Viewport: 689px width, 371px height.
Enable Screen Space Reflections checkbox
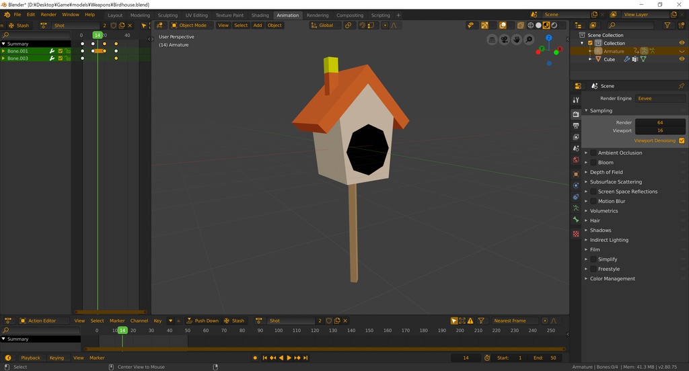[x=593, y=192]
